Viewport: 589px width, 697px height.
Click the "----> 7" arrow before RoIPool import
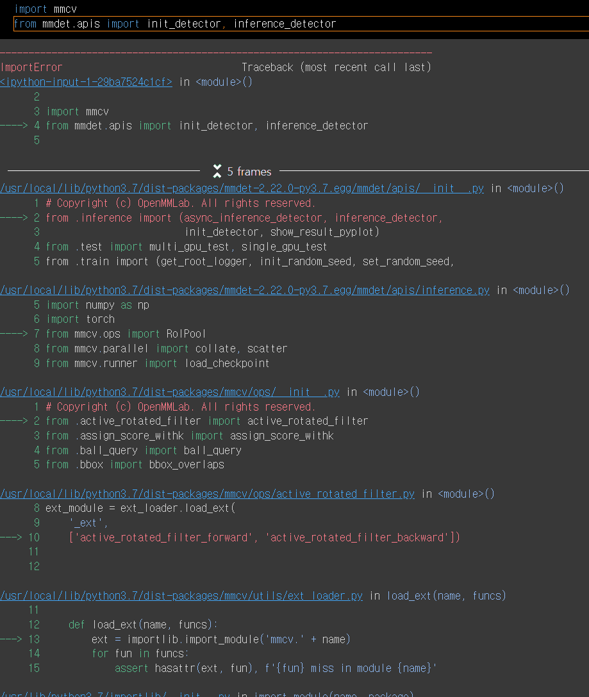point(20,334)
